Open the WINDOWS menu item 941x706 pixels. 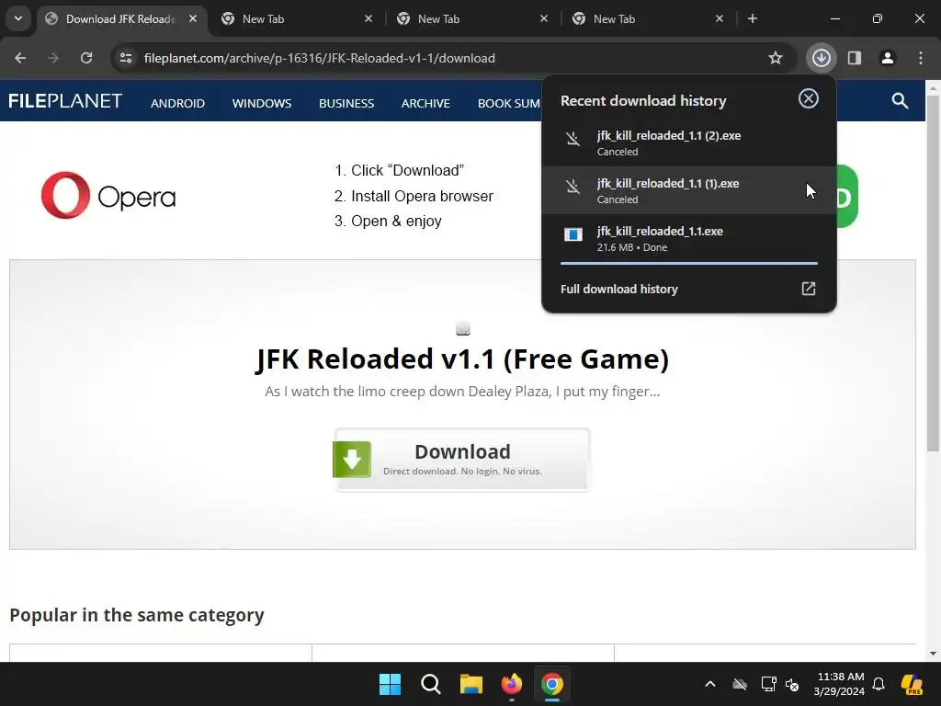[262, 103]
